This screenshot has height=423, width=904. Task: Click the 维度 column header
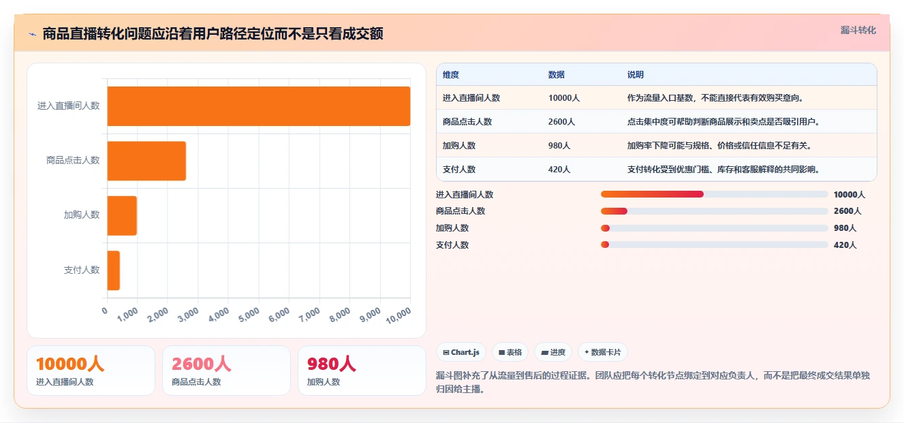(x=451, y=75)
